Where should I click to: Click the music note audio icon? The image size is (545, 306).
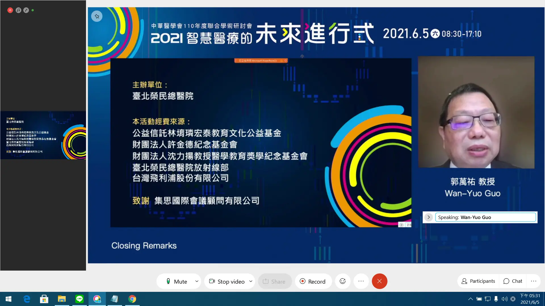coord(18,10)
